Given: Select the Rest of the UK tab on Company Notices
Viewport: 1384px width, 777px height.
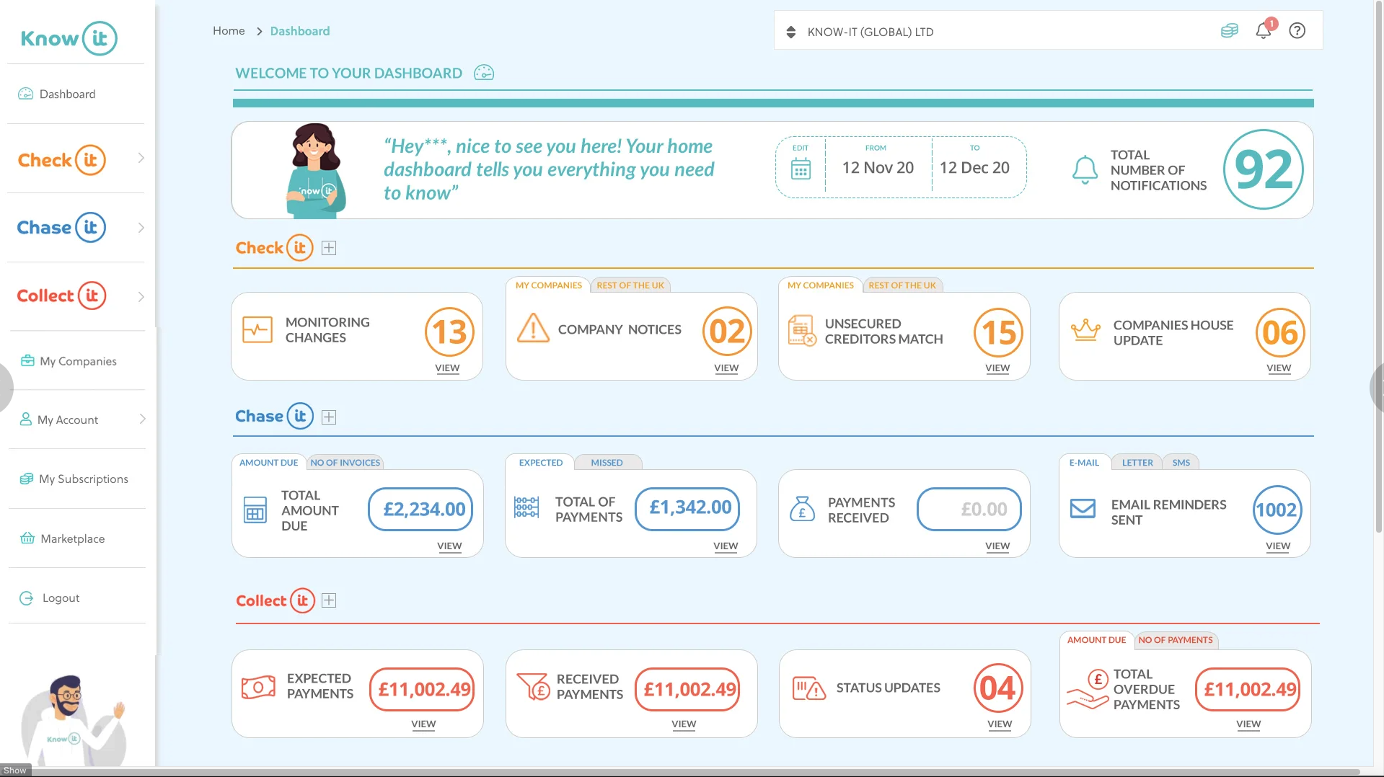Looking at the screenshot, I should click(x=630, y=285).
